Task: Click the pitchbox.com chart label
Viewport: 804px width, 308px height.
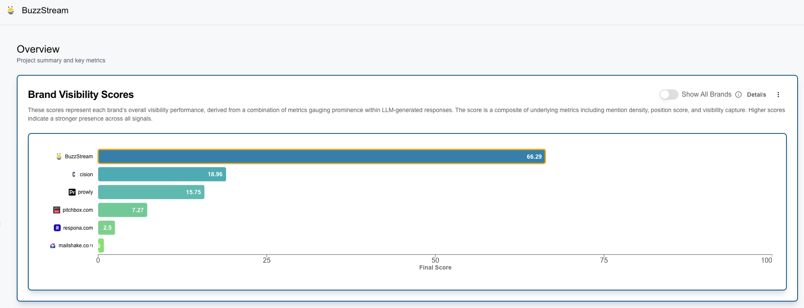Action: [78, 210]
